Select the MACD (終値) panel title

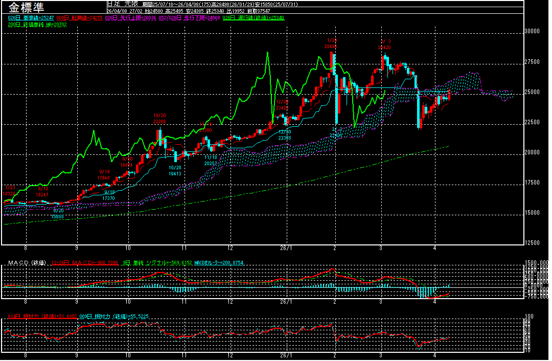point(27,263)
